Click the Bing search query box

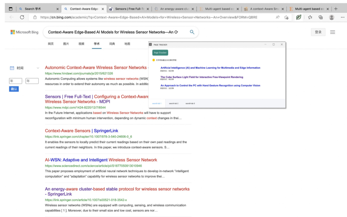[x=113, y=32]
